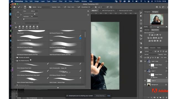Select the Soft Round Pressure Opacity brush

pyautogui.click(x=33, y=45)
